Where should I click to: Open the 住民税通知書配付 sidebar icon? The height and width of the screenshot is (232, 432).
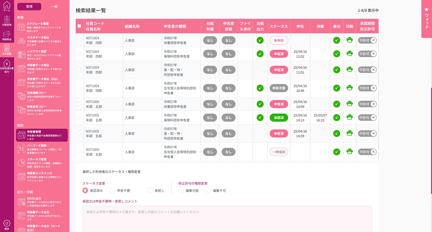pos(7,65)
